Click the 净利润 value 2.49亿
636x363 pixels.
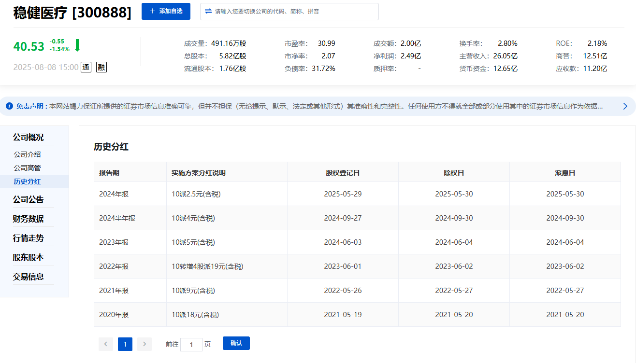pyautogui.click(x=411, y=56)
